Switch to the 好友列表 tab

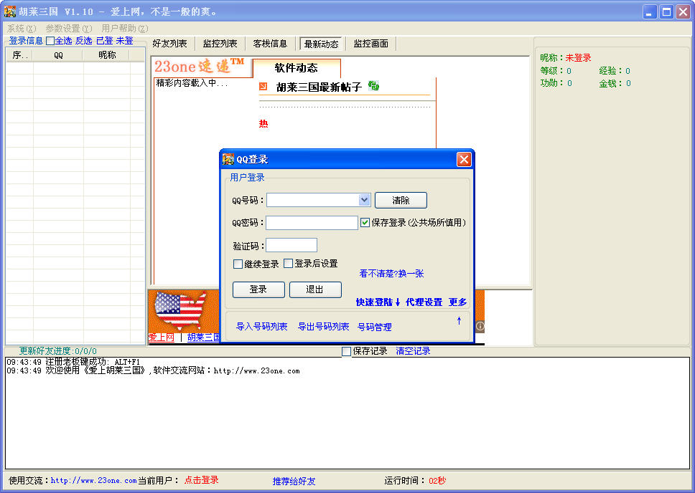(169, 44)
